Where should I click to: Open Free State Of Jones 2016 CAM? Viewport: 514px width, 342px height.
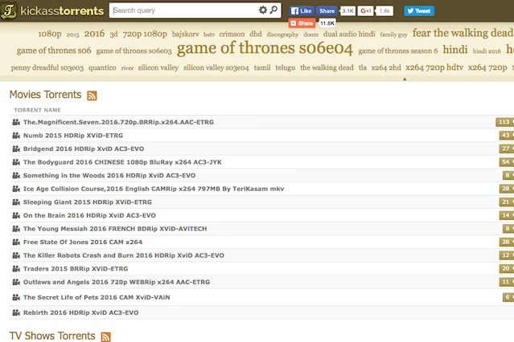[x=83, y=242]
